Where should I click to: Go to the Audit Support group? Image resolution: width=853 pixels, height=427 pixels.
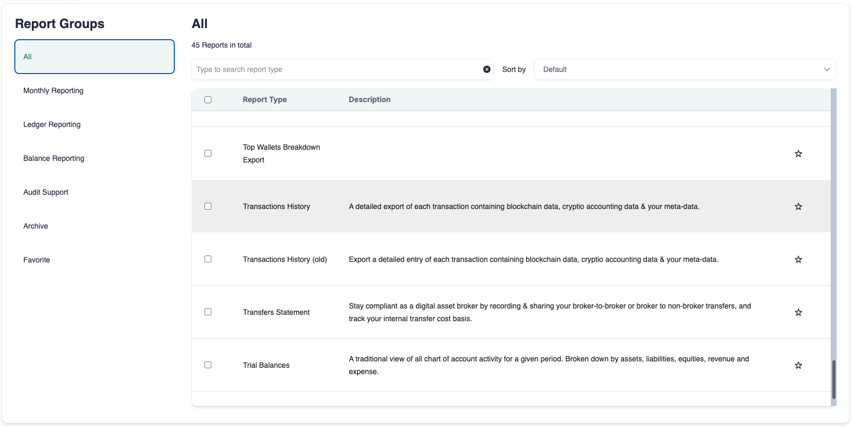[46, 192]
